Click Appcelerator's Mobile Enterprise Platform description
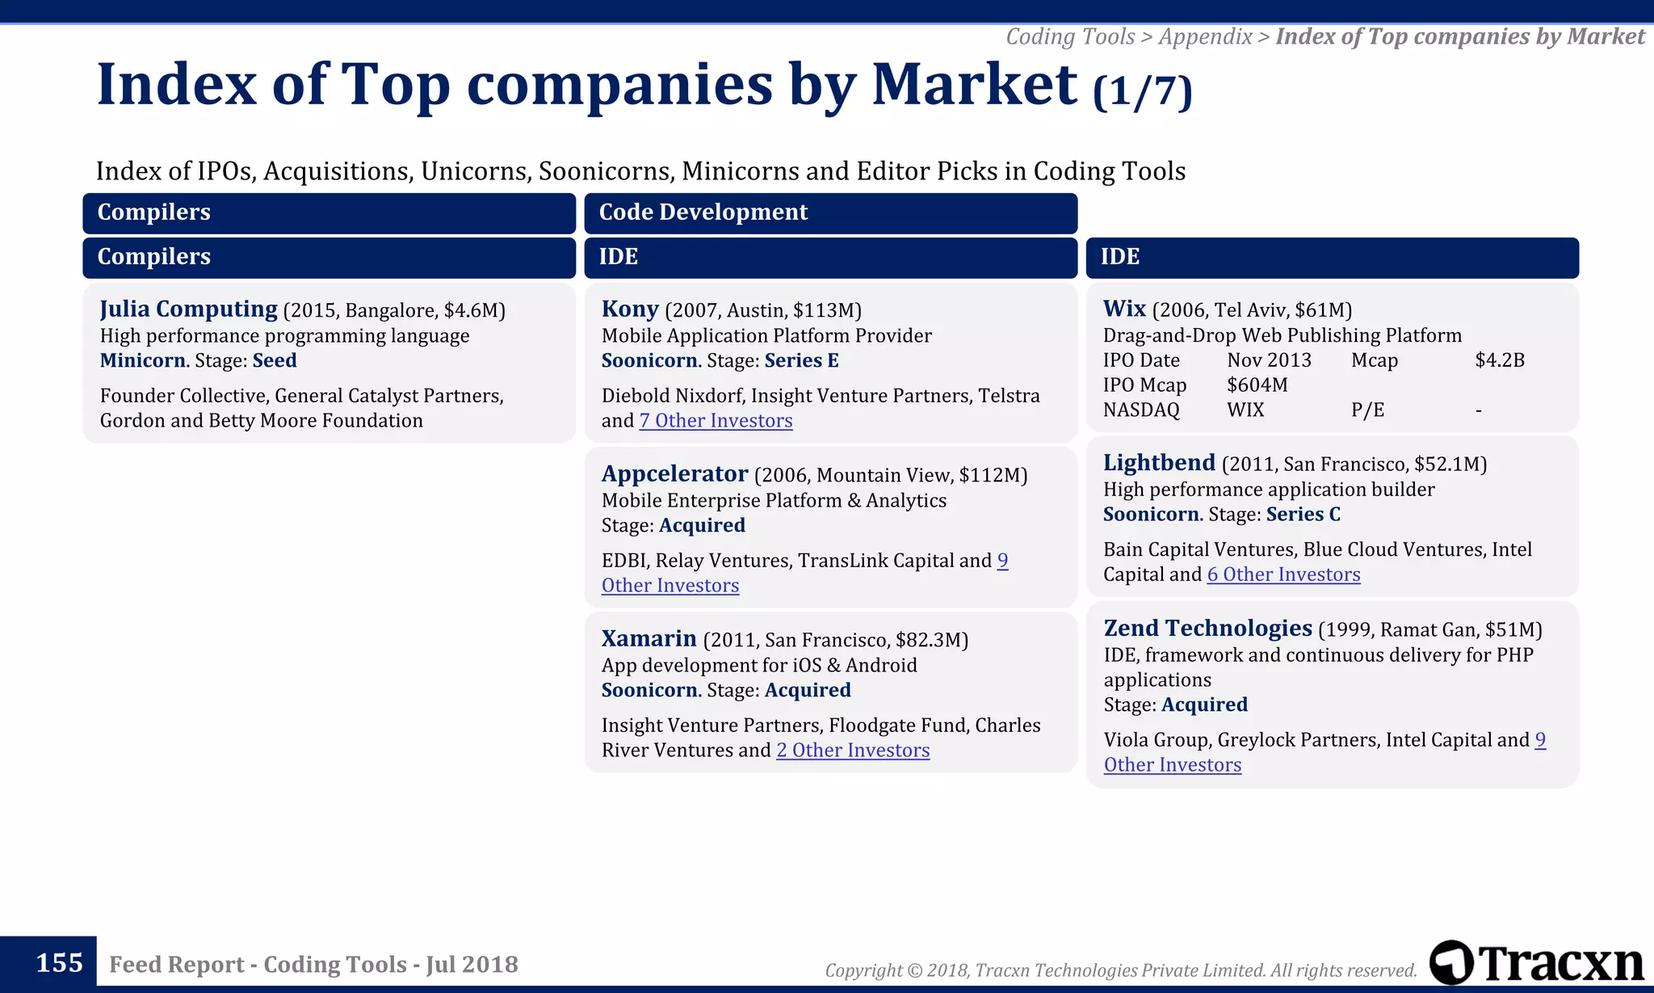 point(774,501)
